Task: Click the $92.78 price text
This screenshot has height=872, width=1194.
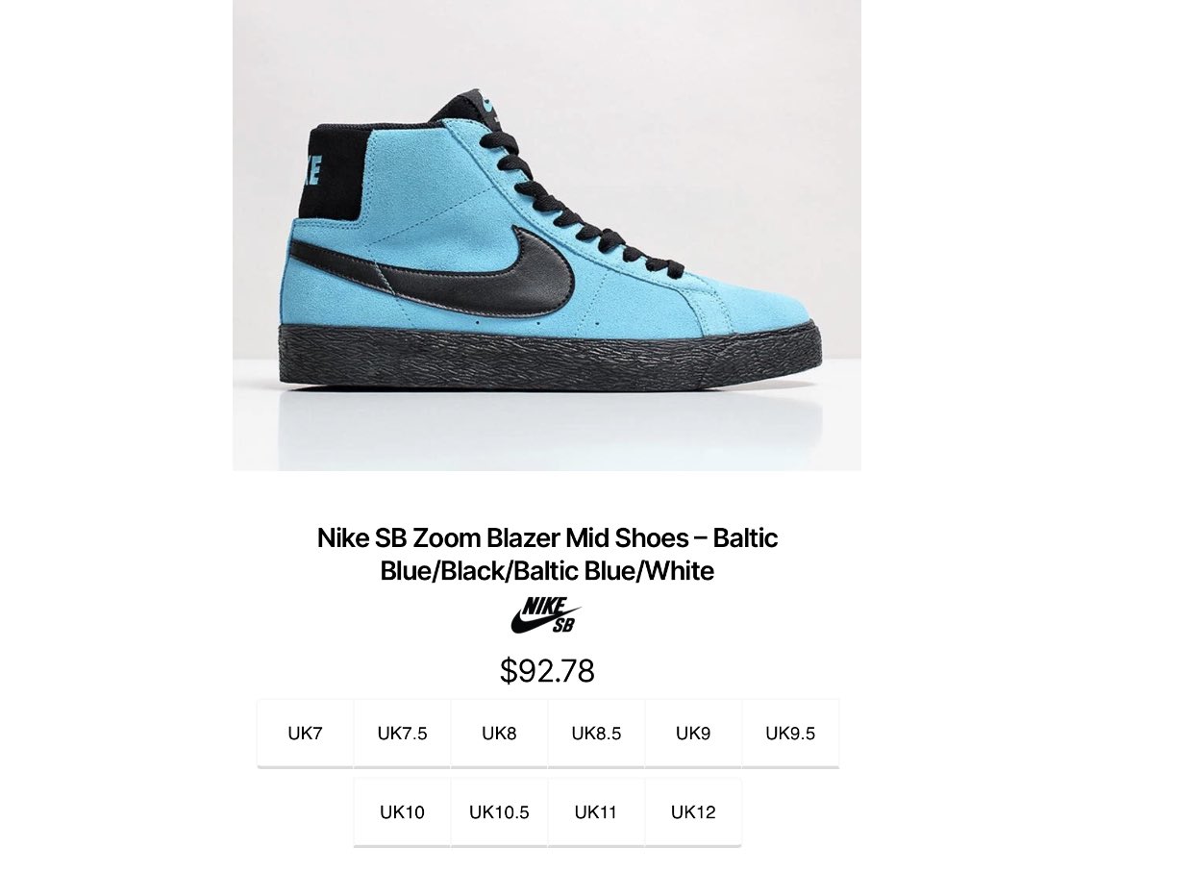Action: [547, 671]
